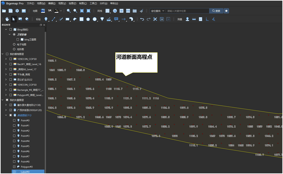Click the scissors cut icon

click(x=155, y=19)
